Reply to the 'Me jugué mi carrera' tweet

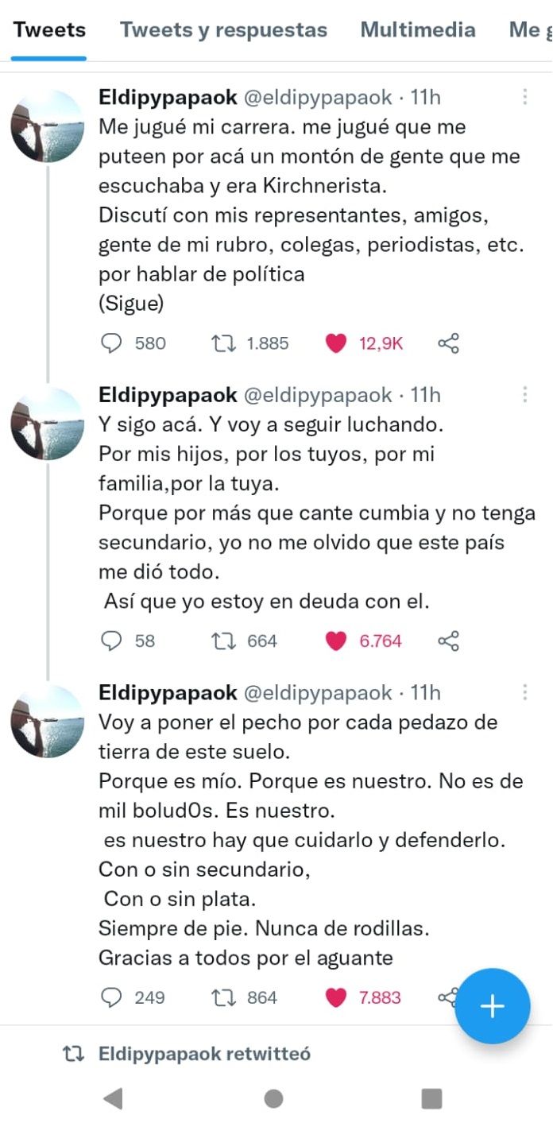[x=113, y=343]
